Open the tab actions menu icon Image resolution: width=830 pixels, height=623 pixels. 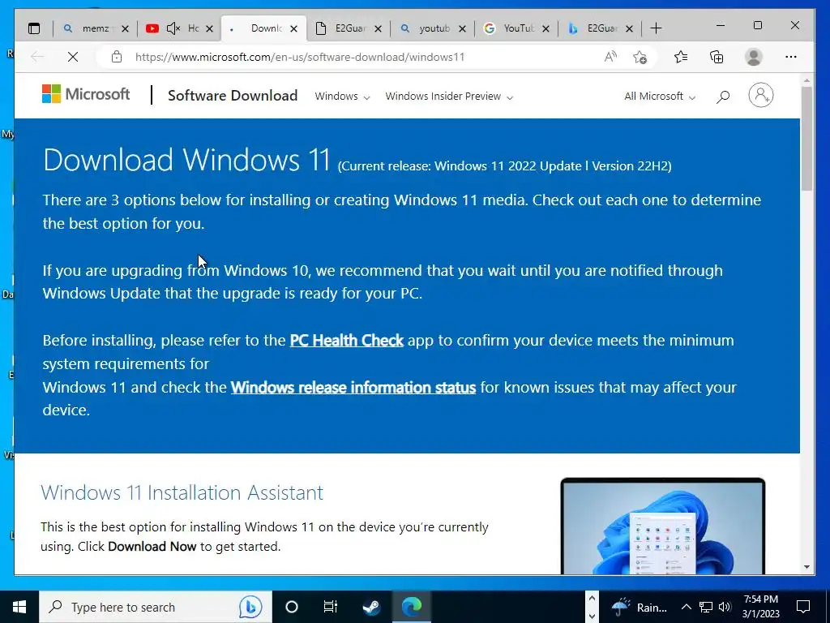(x=34, y=28)
